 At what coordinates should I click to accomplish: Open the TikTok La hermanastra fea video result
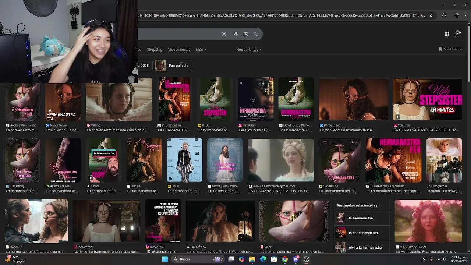tap(103, 160)
